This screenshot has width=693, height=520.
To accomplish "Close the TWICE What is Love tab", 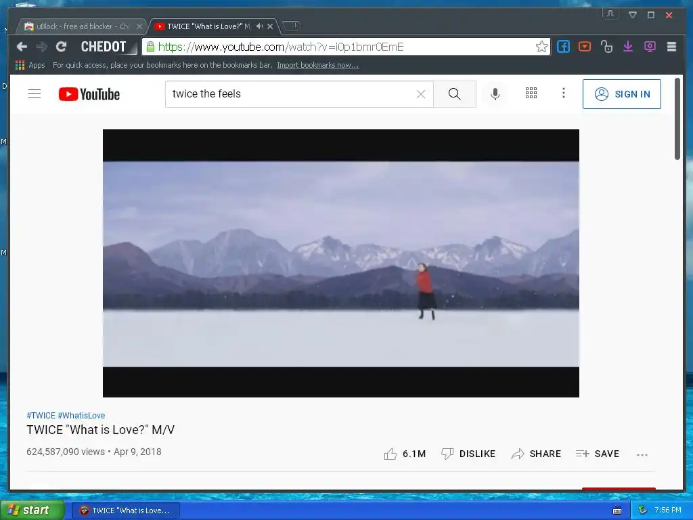I will pos(270,26).
